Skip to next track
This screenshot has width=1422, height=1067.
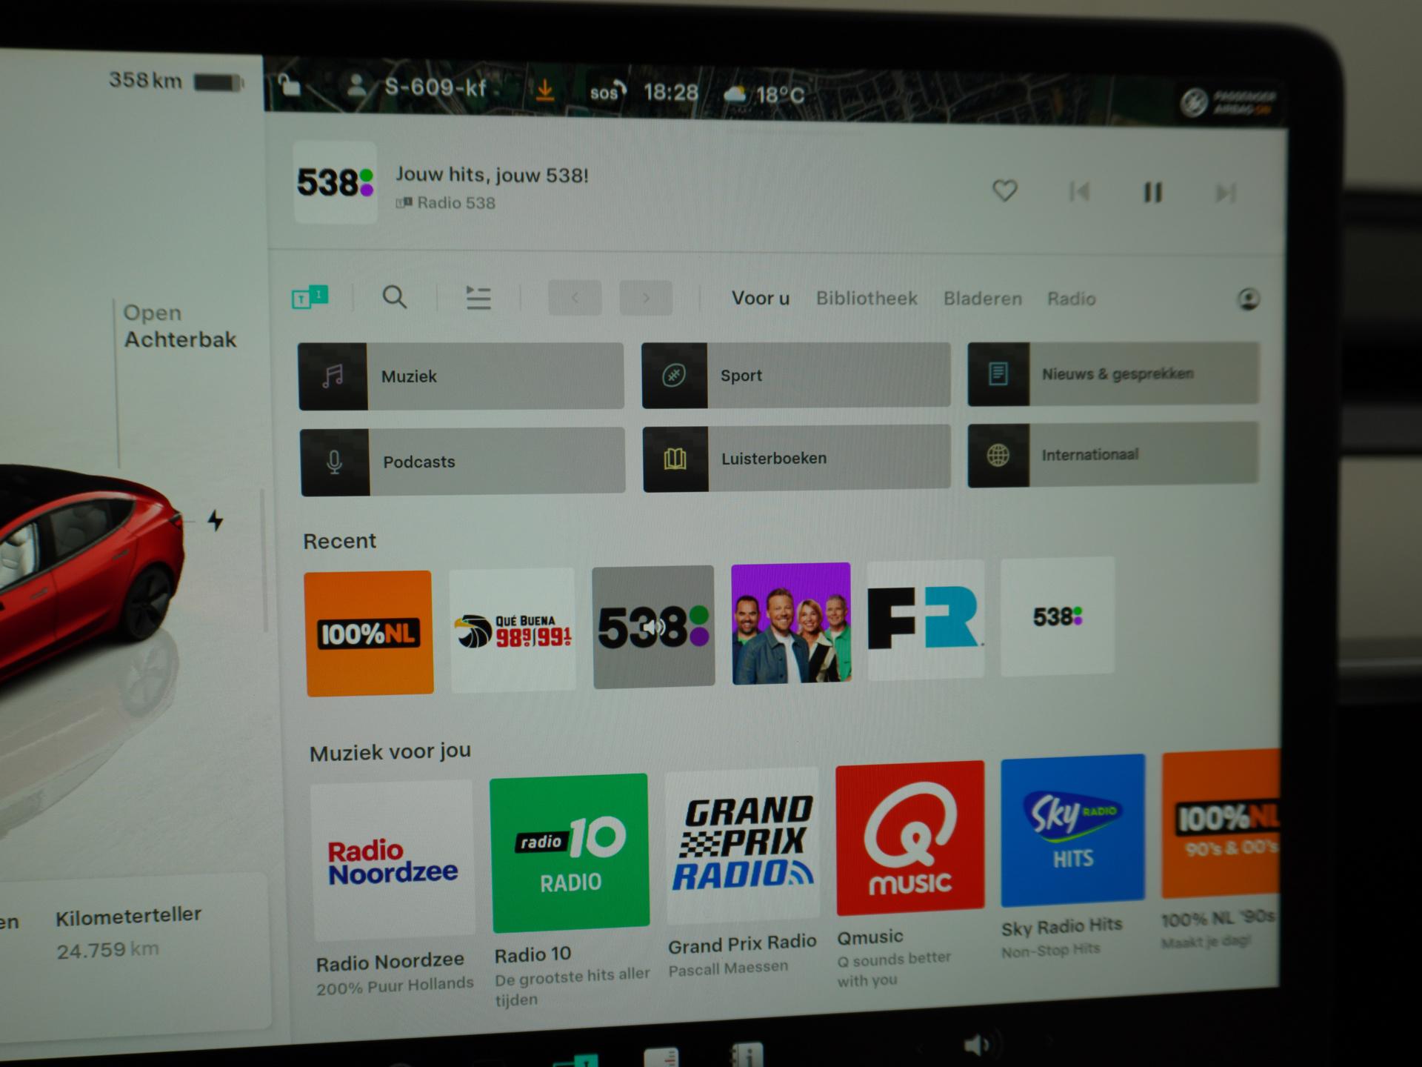(x=1225, y=193)
